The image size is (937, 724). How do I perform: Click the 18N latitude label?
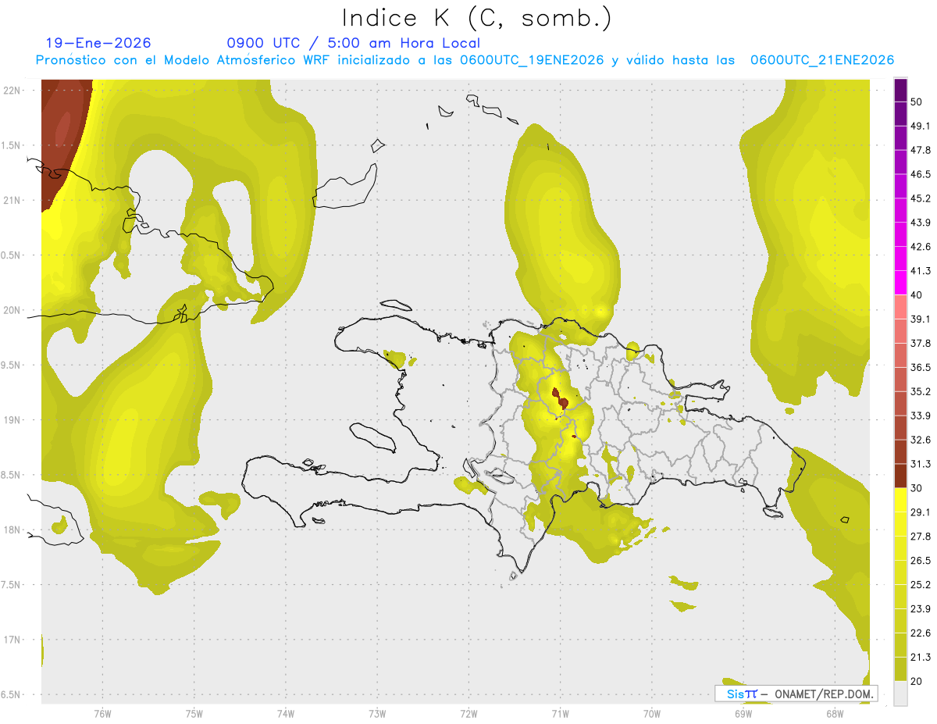(12, 530)
